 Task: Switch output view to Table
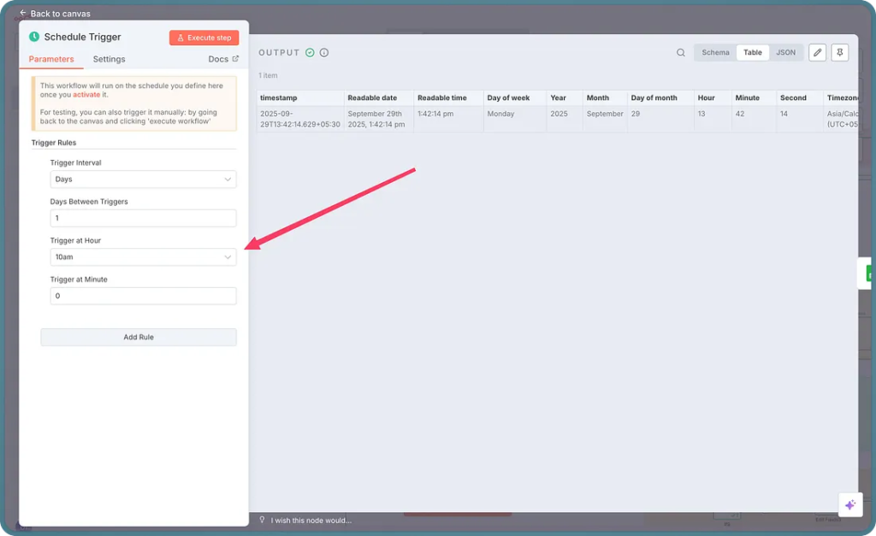tap(752, 53)
